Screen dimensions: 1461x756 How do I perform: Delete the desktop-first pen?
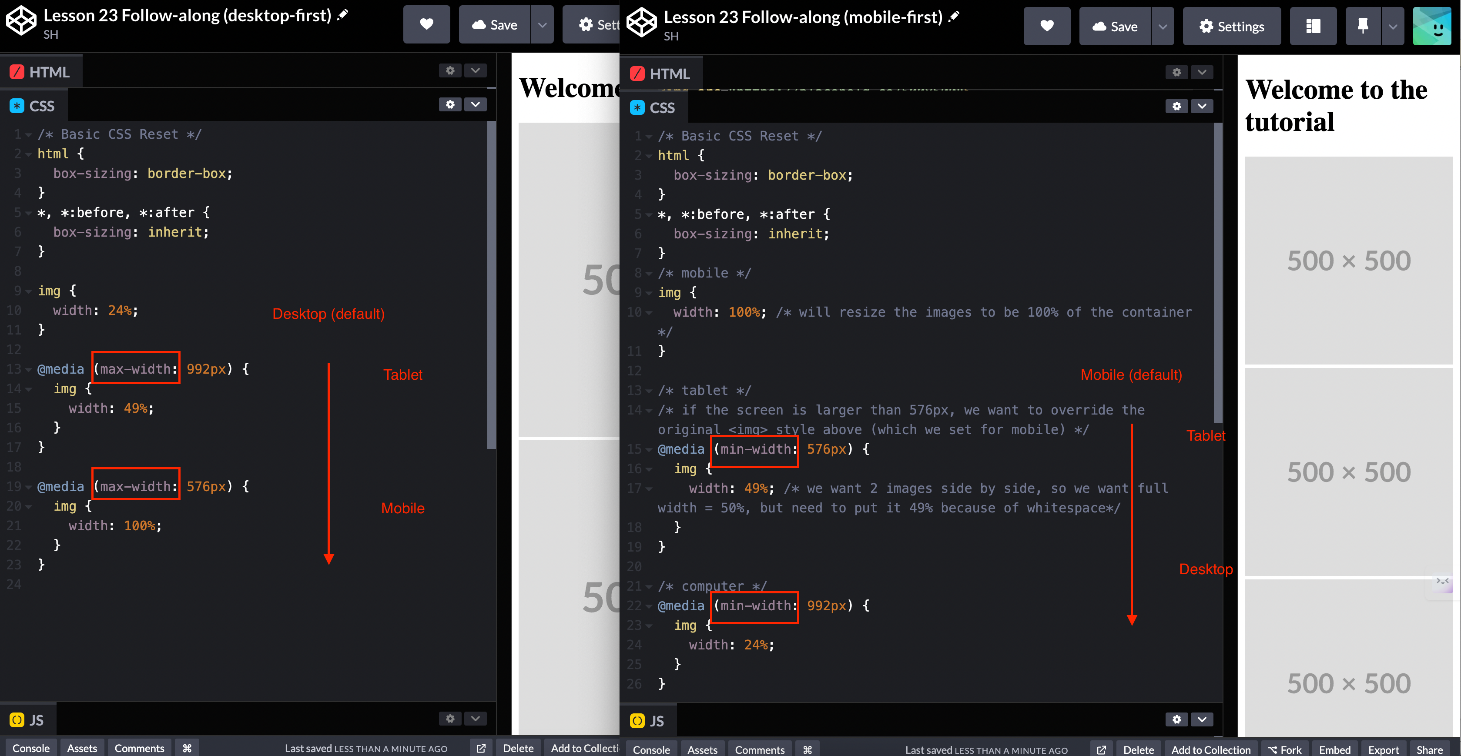518,748
